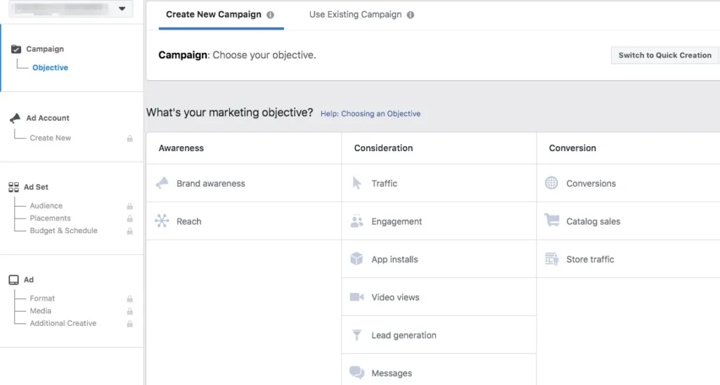720x385 pixels.
Task: Open the Help: Choosing an Objective link
Action: pyautogui.click(x=371, y=114)
